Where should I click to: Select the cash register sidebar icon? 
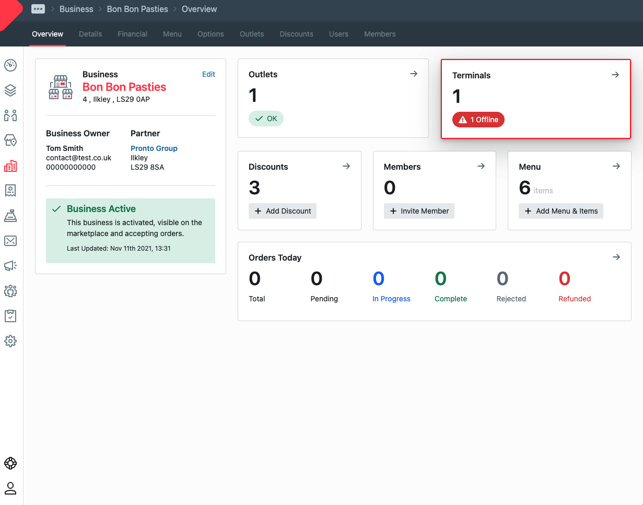[10, 215]
